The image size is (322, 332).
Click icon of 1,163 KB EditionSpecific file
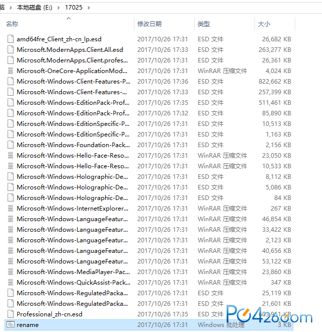[11, 134]
